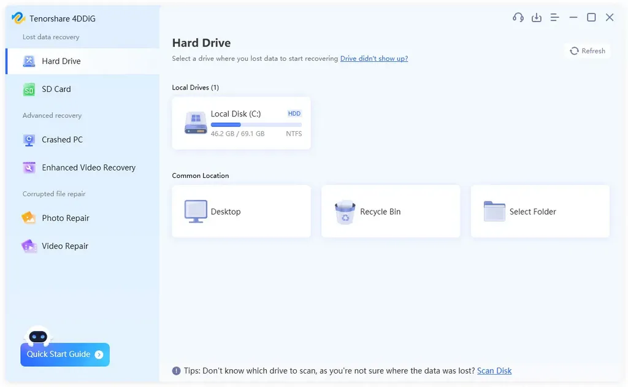
Task: Click the download tray icon in the title bar
Action: [x=536, y=18]
